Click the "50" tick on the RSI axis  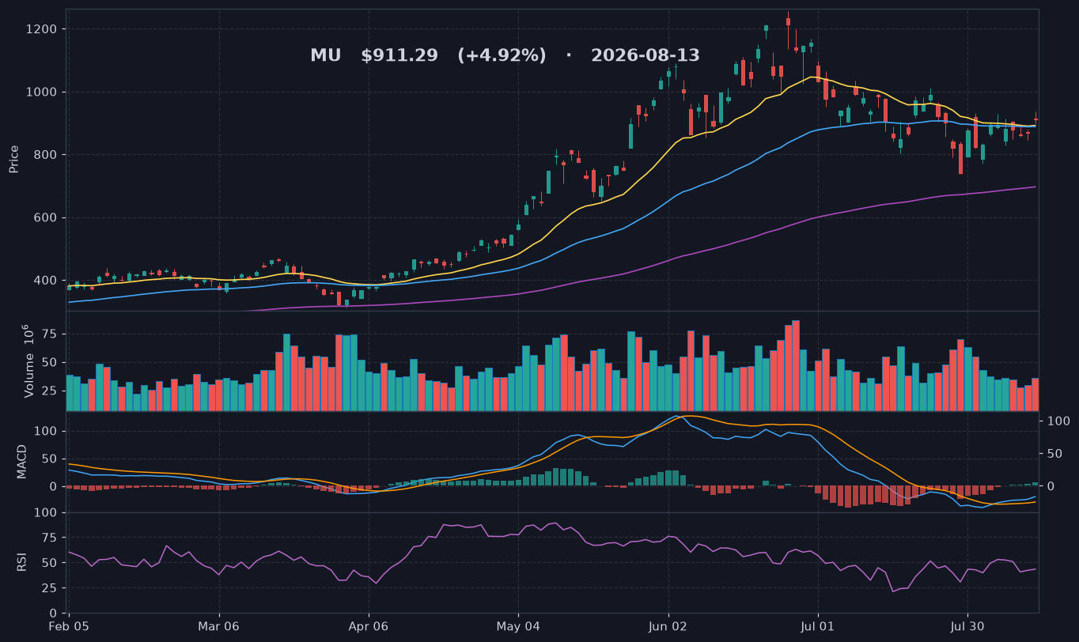(x=50, y=563)
